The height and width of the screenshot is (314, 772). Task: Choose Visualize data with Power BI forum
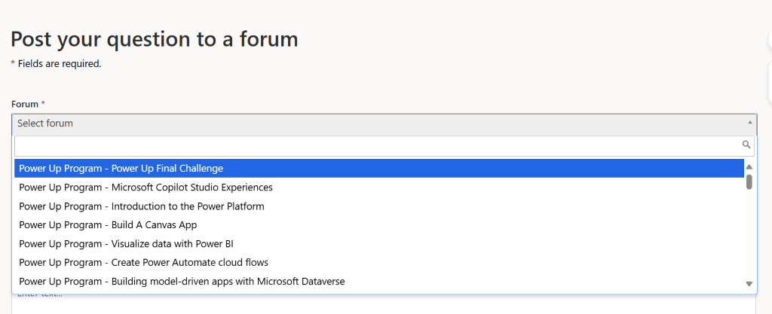[x=379, y=244]
